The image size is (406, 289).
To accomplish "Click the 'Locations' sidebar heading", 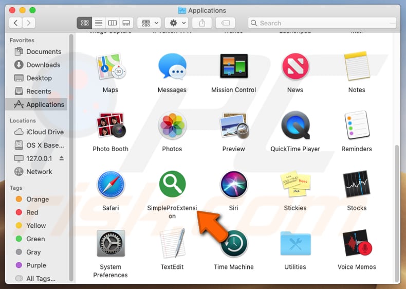I will [23, 120].
